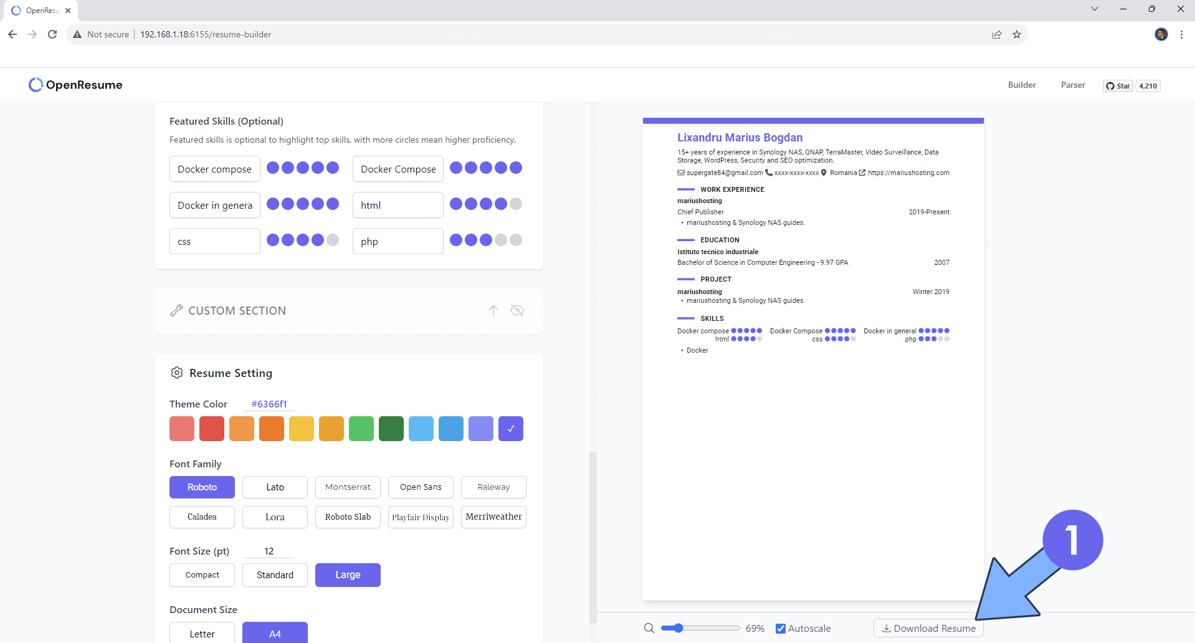Set php proficiency to four circles
The height and width of the screenshot is (643, 1195).
501,240
